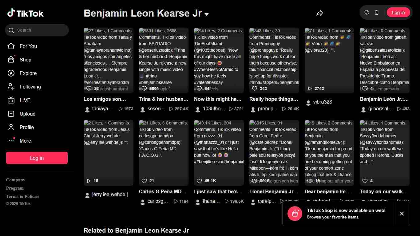Open the Terms & Policies link
420x236 pixels.
22,196
